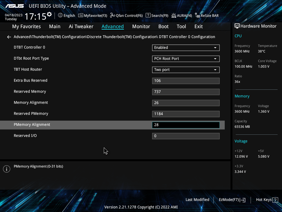
Task: Expand DTbt Root Port Type dropdown
Action: (x=186, y=59)
